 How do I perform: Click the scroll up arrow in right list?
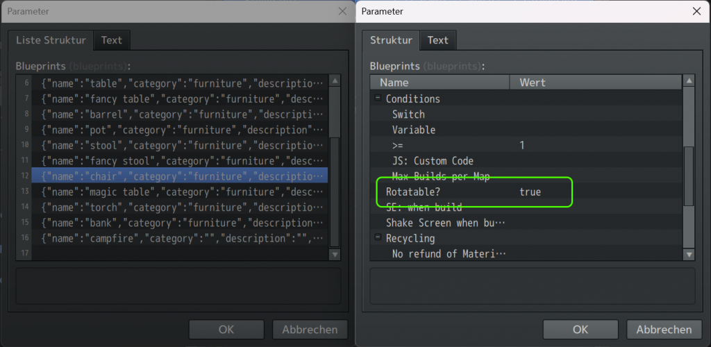point(689,83)
